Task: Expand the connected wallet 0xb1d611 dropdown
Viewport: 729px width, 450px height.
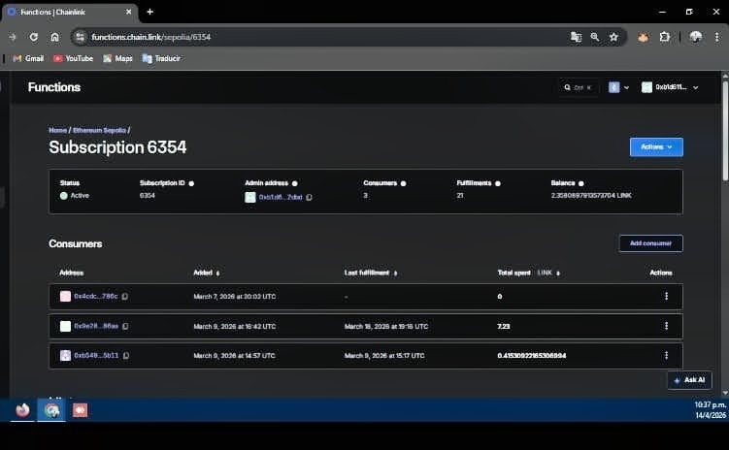Action: [670, 87]
